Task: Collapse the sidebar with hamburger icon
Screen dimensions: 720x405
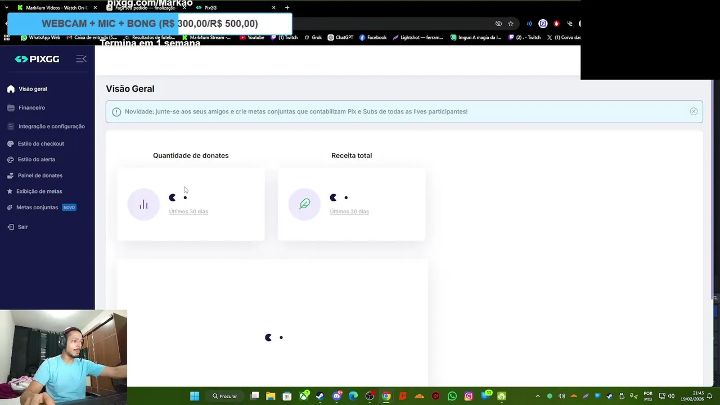Action: 81,59
